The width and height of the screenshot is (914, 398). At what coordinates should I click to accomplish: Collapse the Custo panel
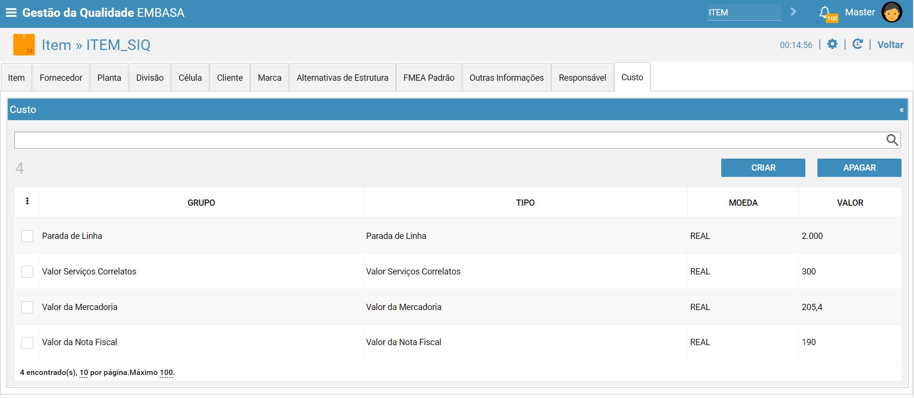901,110
